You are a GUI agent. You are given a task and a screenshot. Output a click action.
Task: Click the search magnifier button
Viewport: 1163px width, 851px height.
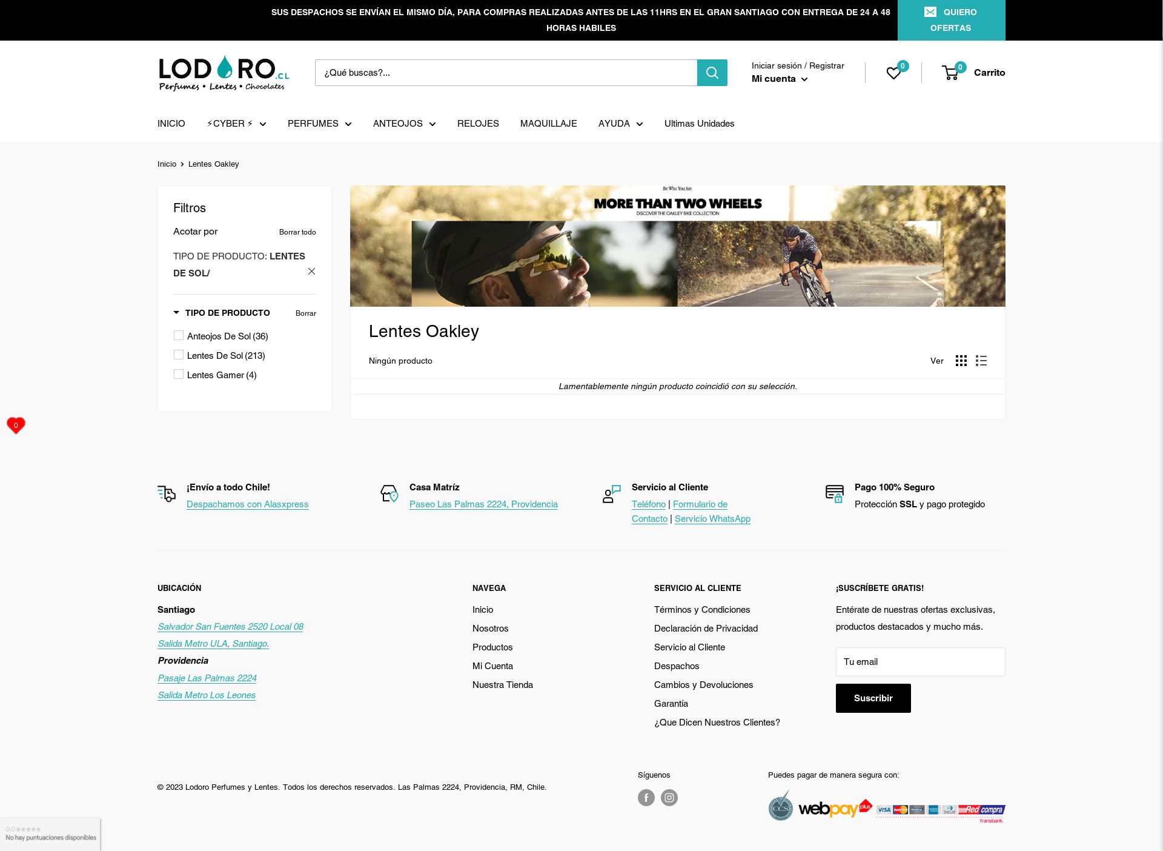(712, 73)
